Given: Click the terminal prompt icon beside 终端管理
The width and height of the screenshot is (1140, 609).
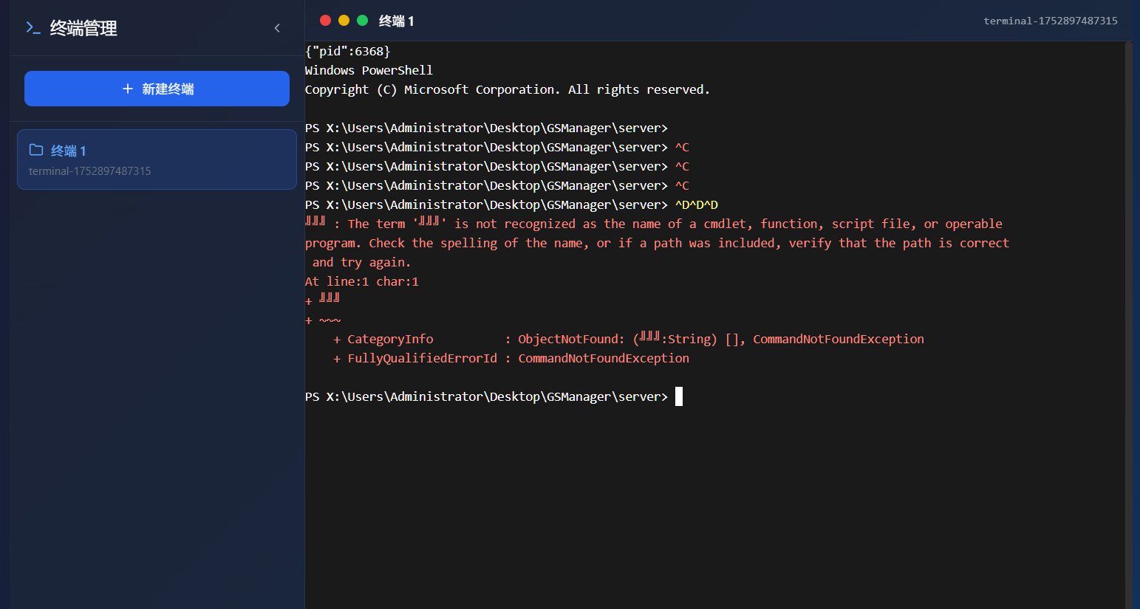Looking at the screenshot, I should coord(33,28).
